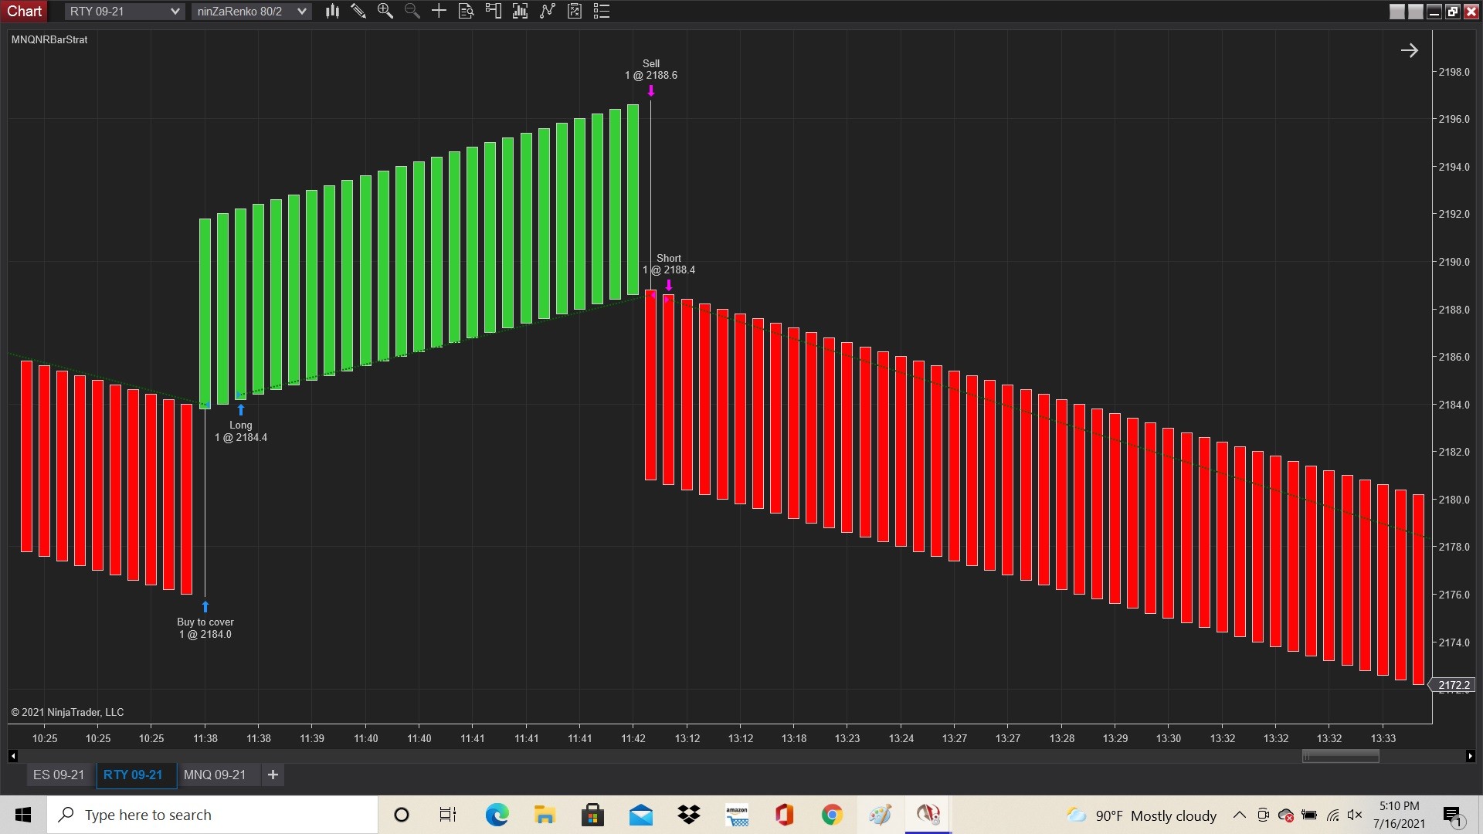Open Google Chrome from the taskbar

(x=832, y=815)
